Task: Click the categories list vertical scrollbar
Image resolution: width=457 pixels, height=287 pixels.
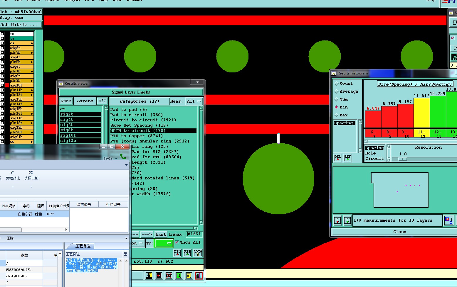Action: (x=201, y=166)
